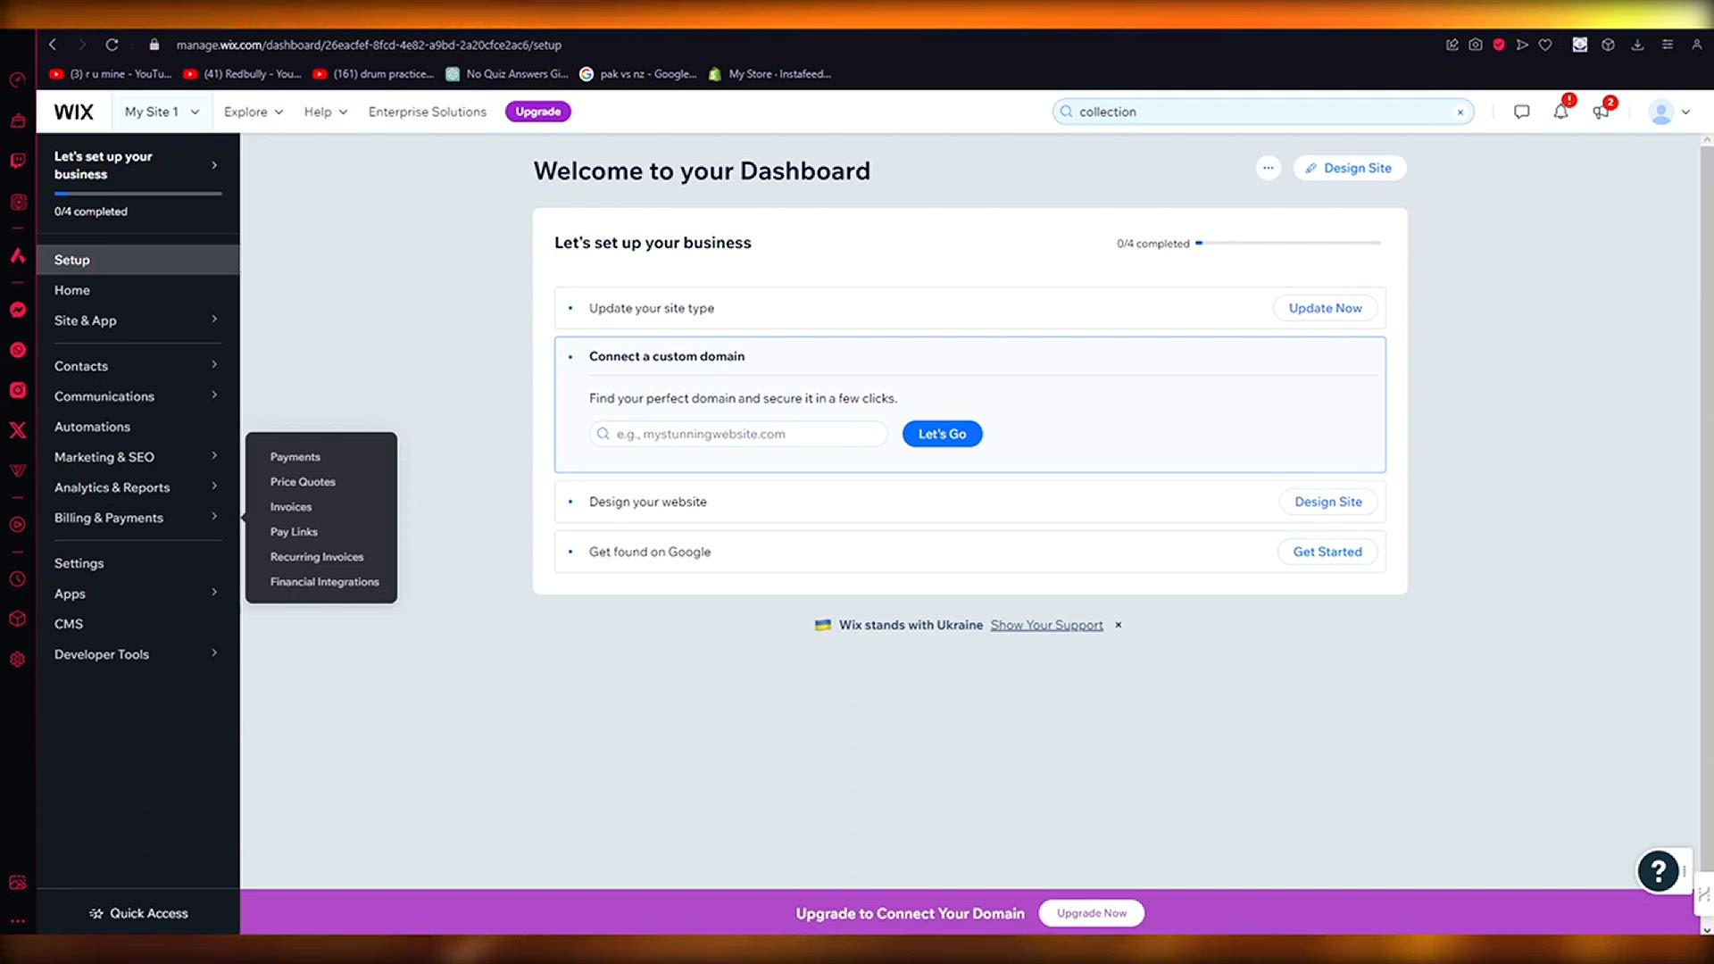
Task: Open the announcements megaphone icon
Action: point(1601,112)
